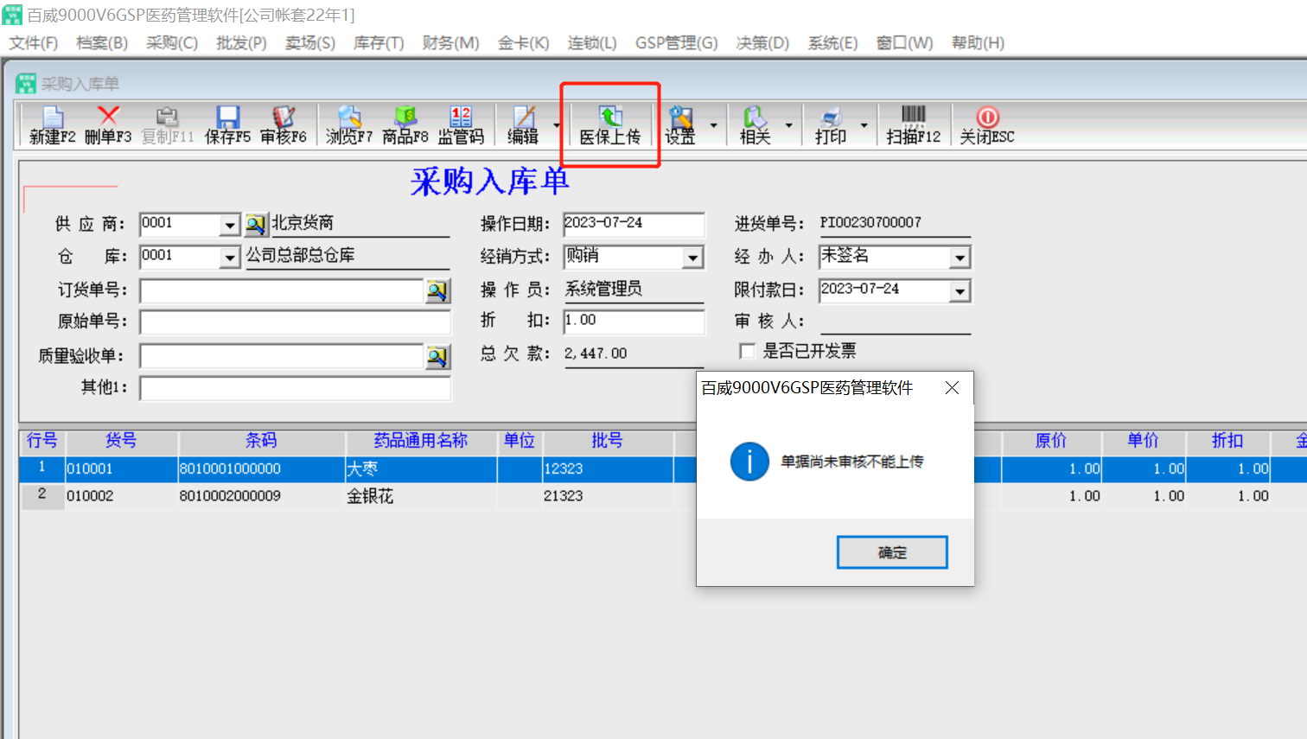Expand the 打印 print dropdown arrow
1307x739 pixels.
(x=864, y=126)
